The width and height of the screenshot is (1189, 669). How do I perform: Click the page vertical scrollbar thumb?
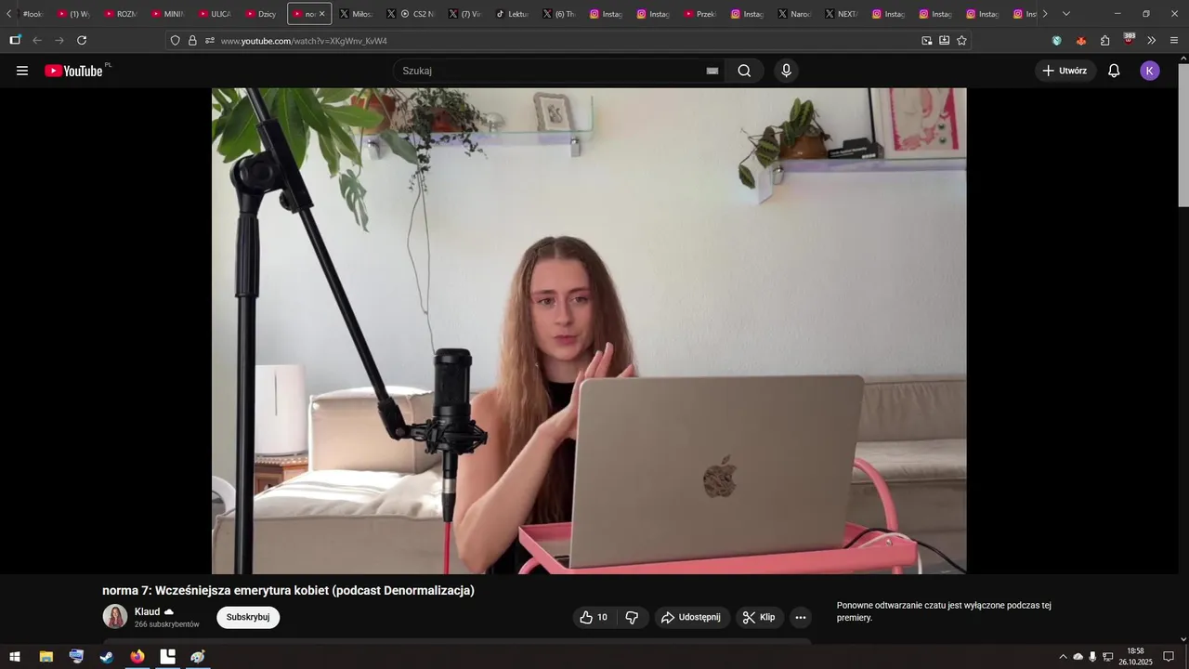tap(1182, 135)
